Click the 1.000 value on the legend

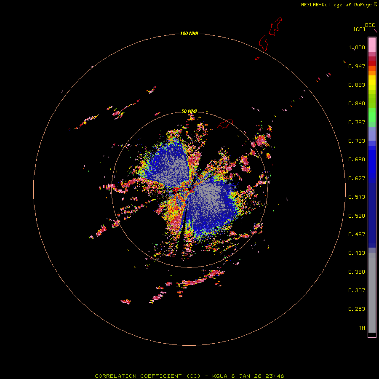coord(357,47)
